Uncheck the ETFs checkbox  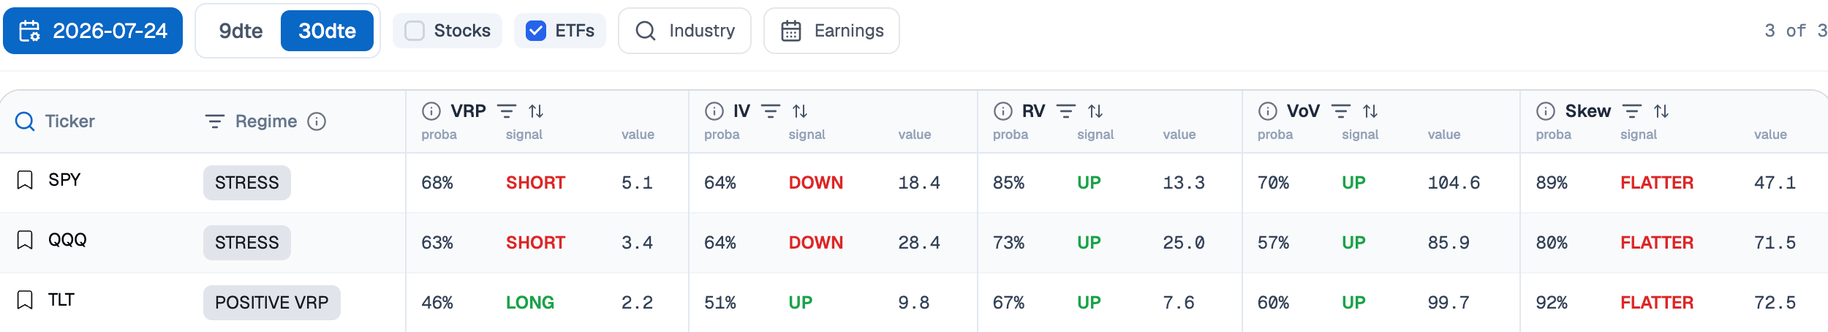[536, 31]
